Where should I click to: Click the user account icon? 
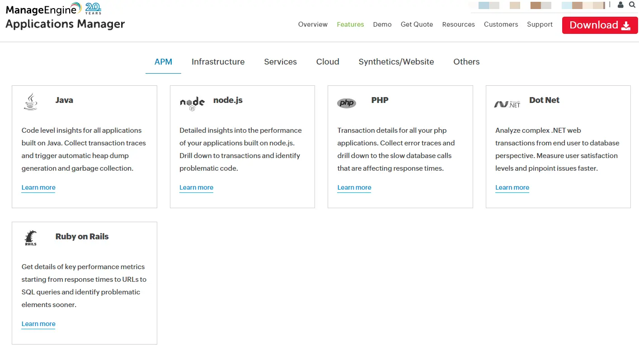pyautogui.click(x=620, y=5)
